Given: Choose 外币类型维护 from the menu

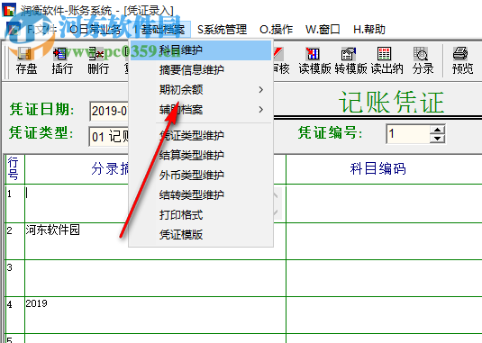Looking at the screenshot, I should click(200, 176).
